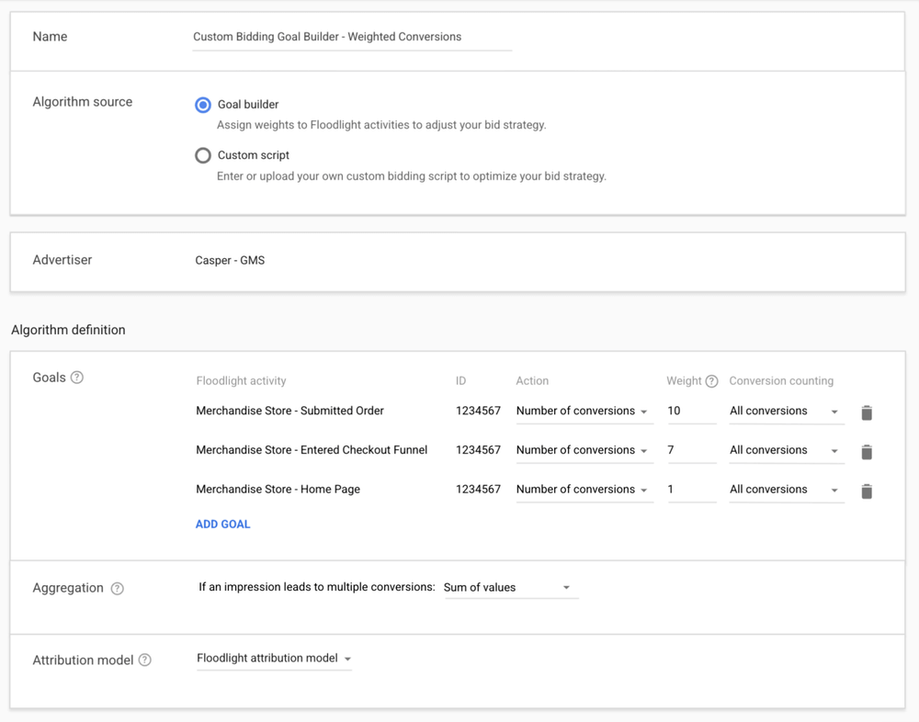Image resolution: width=919 pixels, height=722 pixels.
Task: Show help for Weight column
Action: coord(711,381)
